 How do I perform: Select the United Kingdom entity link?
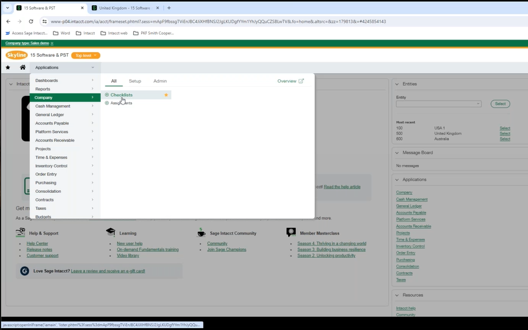coord(505,133)
